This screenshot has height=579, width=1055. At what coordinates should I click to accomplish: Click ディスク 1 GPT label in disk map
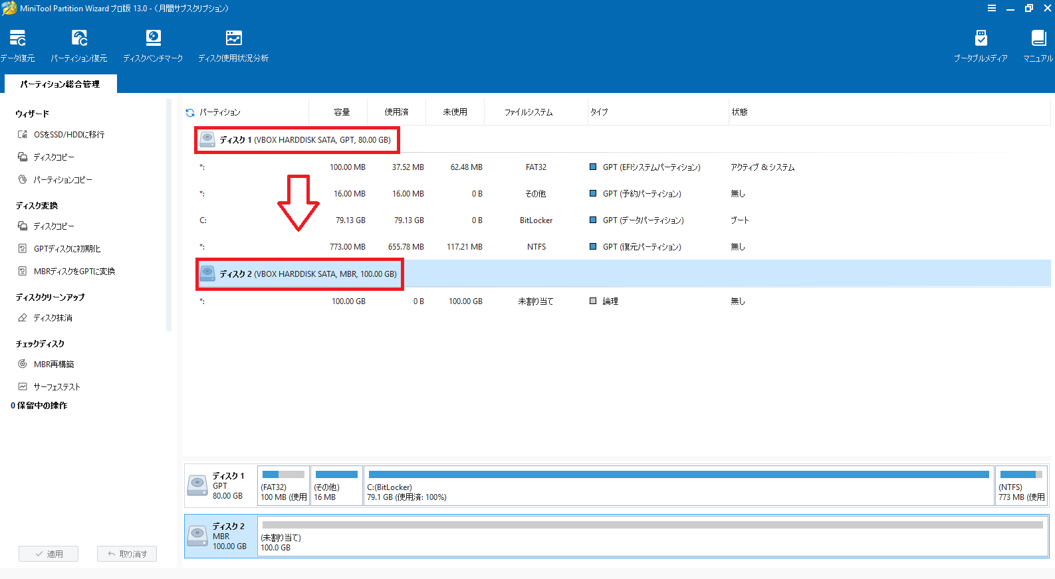point(220,485)
